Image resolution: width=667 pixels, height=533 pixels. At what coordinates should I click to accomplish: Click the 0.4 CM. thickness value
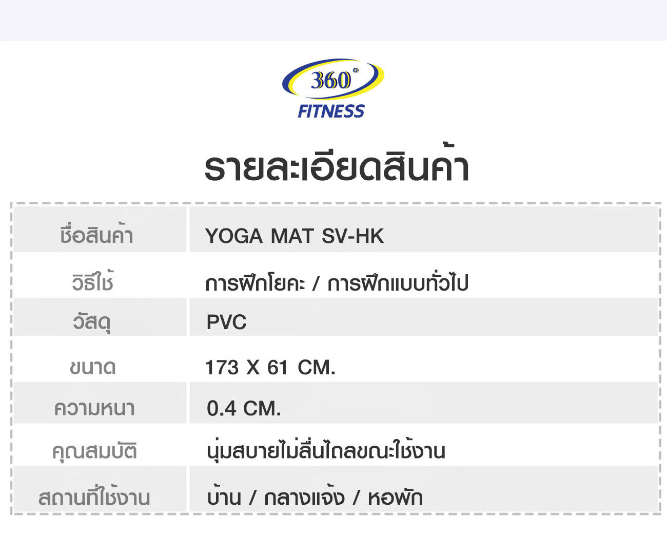click(244, 409)
